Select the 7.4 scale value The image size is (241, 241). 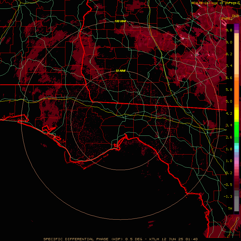[x=229, y=66]
